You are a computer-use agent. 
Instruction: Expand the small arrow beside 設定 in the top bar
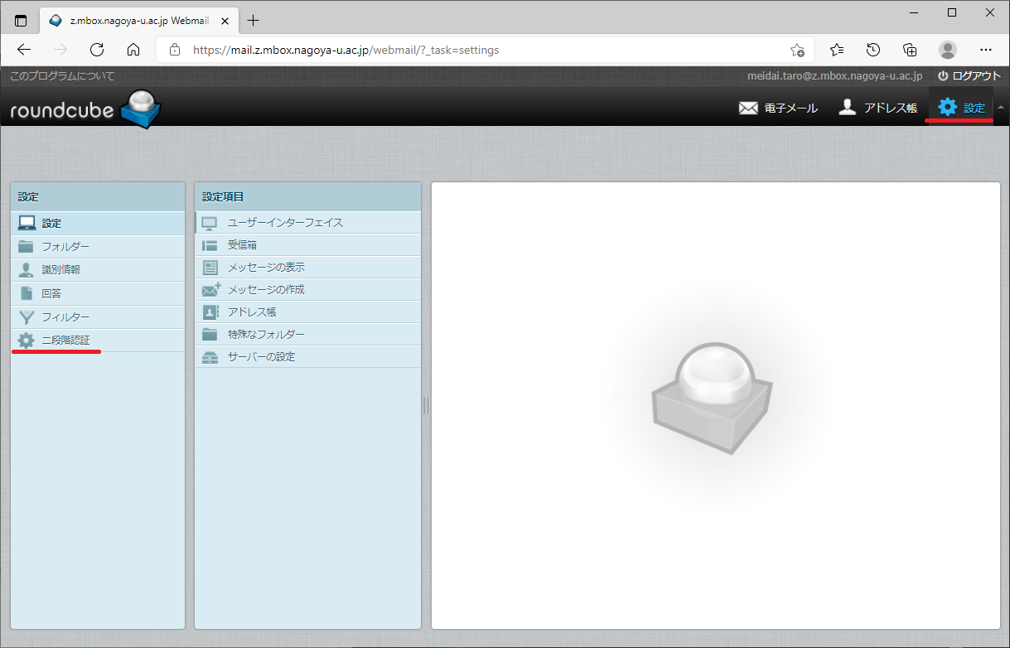point(1000,108)
